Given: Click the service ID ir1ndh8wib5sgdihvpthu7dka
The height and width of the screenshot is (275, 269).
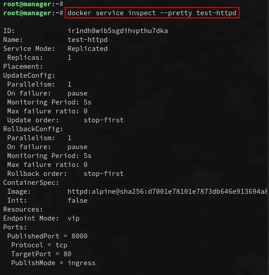Looking at the screenshot, I should 118,31.
